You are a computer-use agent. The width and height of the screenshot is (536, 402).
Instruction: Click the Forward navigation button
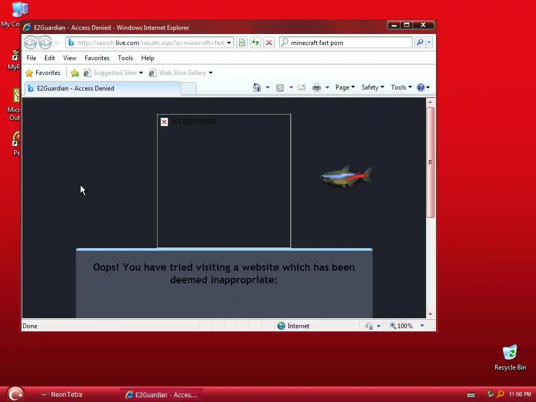(45, 43)
